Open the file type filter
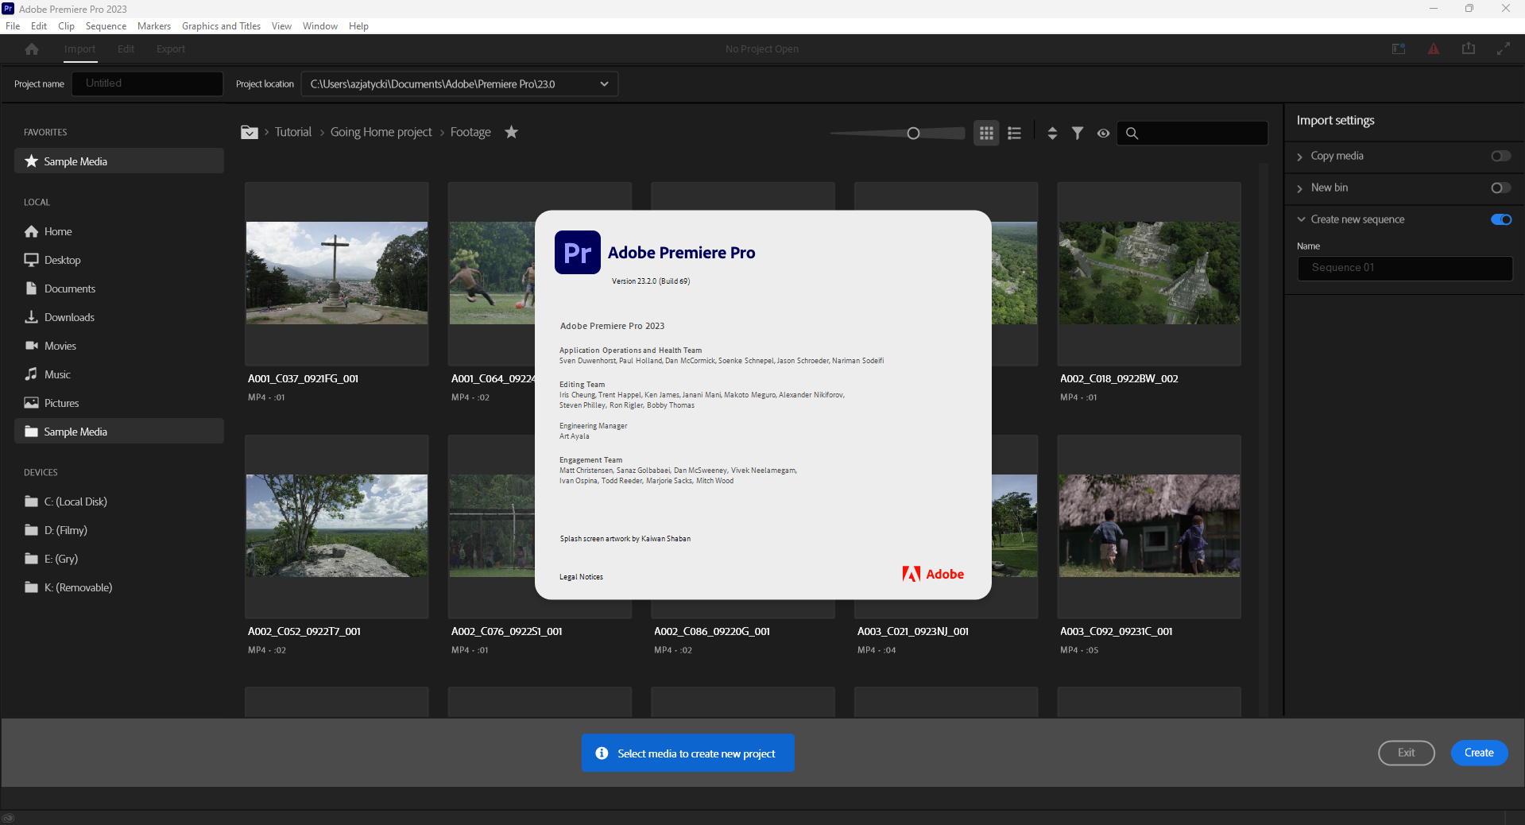 [1078, 134]
